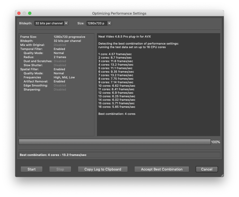Click log line '5 cores: 11.1 frames/sec'
This screenshot has height=197, width=239.
click(x=115, y=68)
